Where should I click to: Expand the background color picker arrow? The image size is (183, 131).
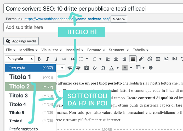click(131, 68)
